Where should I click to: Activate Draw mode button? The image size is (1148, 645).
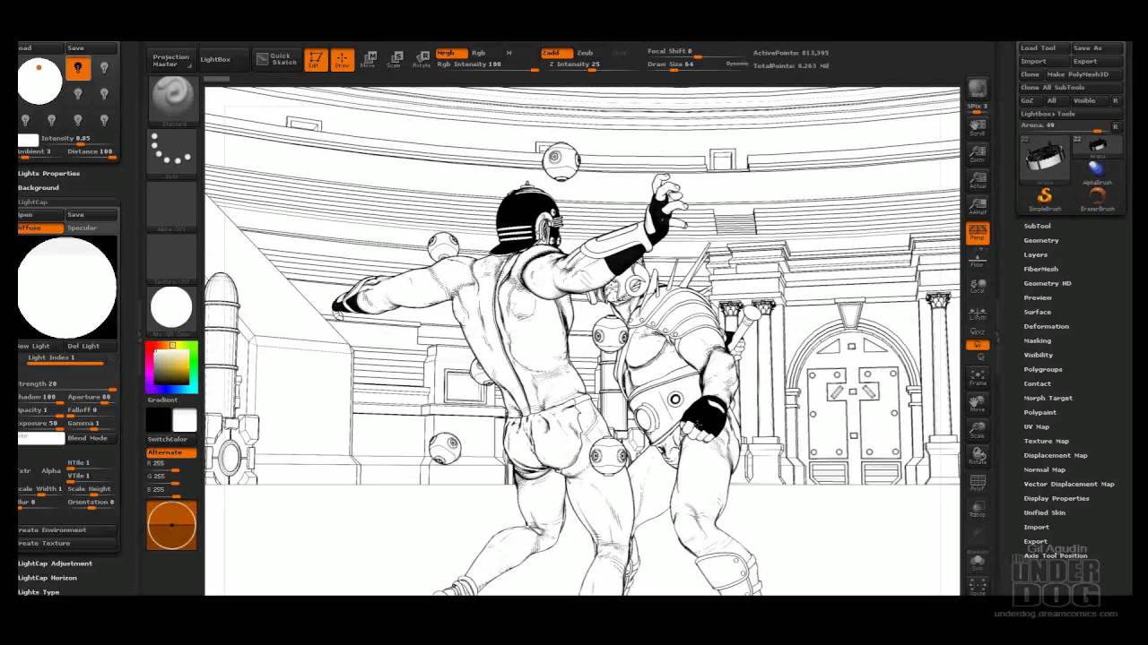(342, 59)
